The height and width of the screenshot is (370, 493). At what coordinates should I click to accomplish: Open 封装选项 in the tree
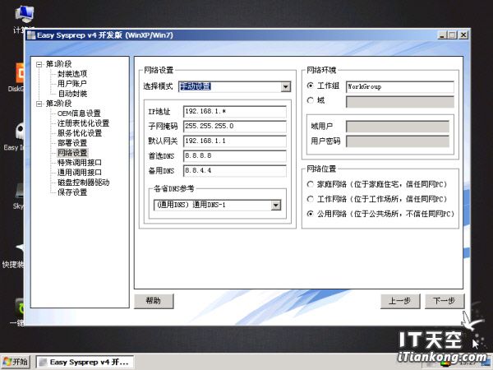click(72, 74)
